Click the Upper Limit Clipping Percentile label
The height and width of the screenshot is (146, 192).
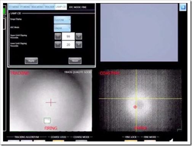click(x=19, y=36)
